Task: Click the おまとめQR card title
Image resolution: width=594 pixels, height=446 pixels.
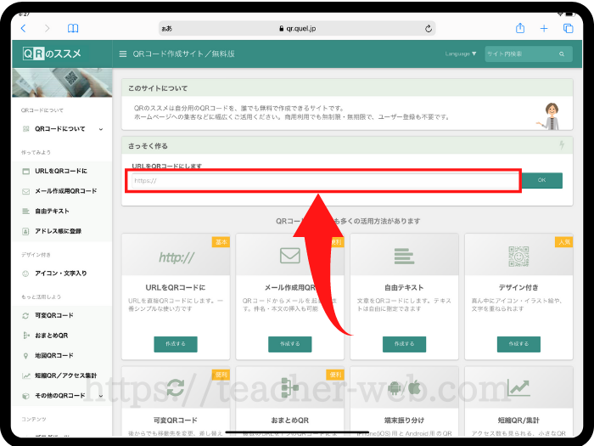Action: [x=290, y=421]
